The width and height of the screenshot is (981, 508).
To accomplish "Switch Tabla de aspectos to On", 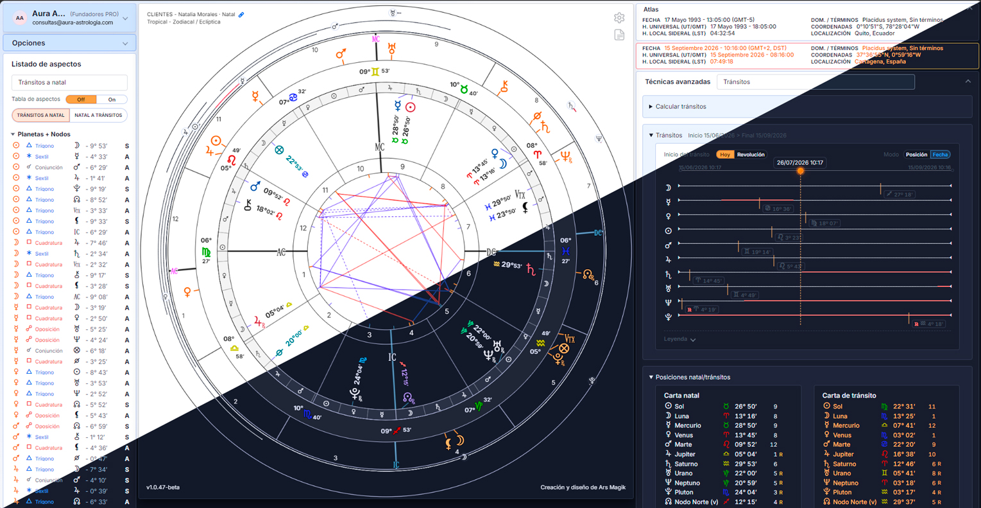I will coord(112,100).
